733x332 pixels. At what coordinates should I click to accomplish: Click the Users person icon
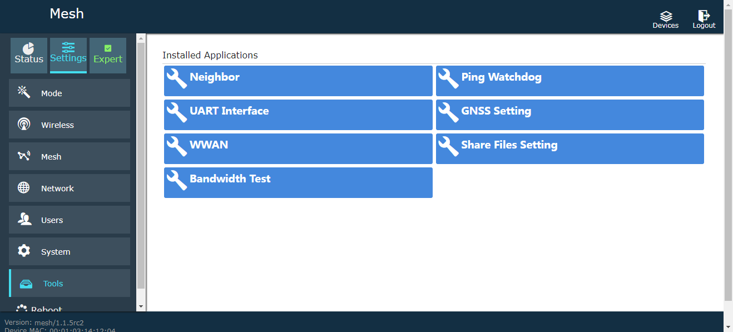[24, 220]
